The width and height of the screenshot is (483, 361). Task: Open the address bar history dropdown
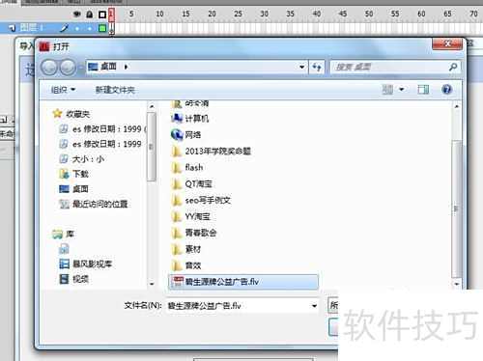tap(301, 67)
